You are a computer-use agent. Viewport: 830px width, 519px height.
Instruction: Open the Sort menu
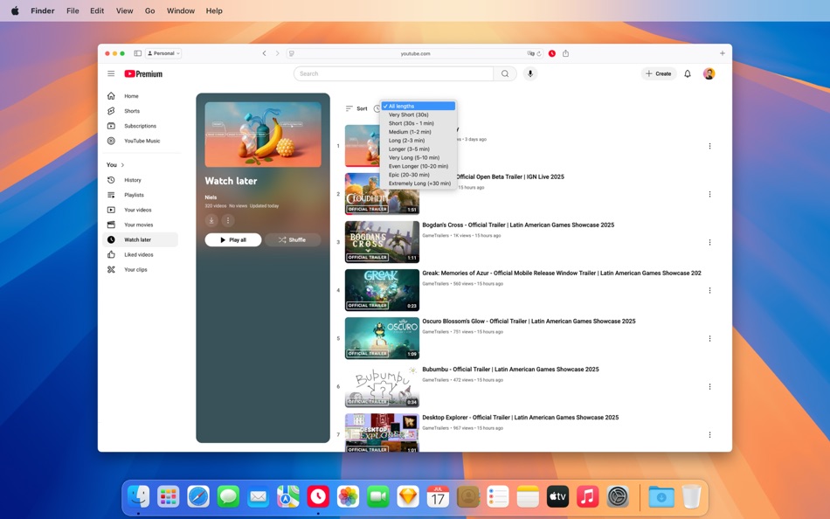356,108
